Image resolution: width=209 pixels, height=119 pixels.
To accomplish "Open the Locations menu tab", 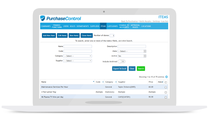I will click(x=146, y=26).
